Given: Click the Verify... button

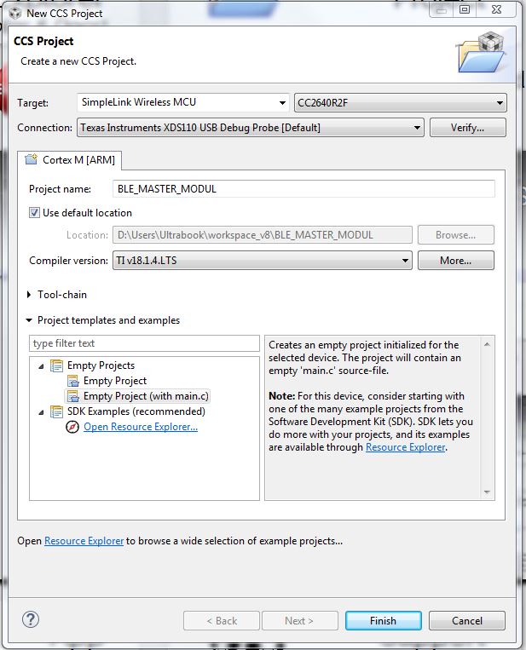Looking at the screenshot, I should point(467,128).
